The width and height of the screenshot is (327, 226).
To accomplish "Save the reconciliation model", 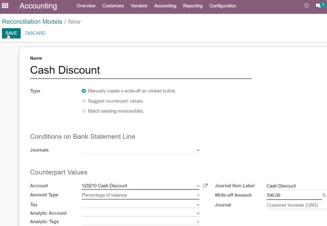I will pyautogui.click(x=11, y=33).
